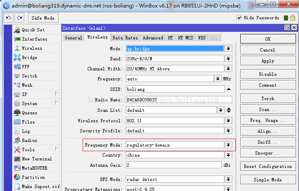The width and height of the screenshot is (299, 191).
Task: Click the Mesh icon in sidebar
Action: click(17, 85)
